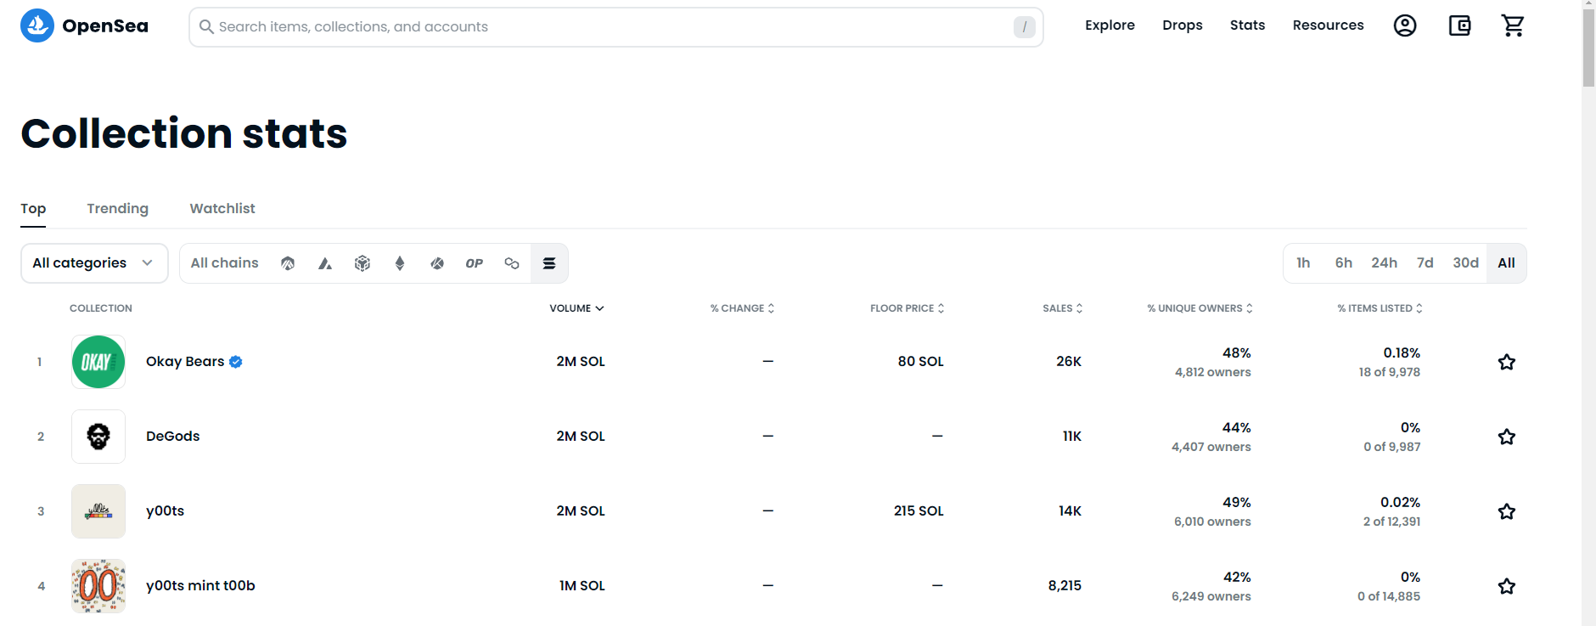Viewport: 1596px width, 626px height.
Task: Open the shopping cart
Action: [x=1513, y=25]
